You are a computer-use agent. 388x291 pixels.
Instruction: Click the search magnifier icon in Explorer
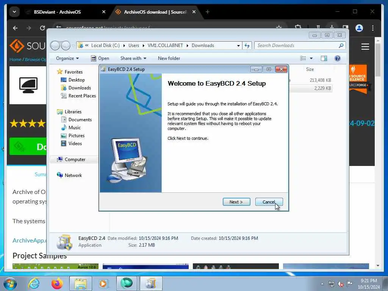pos(341,45)
